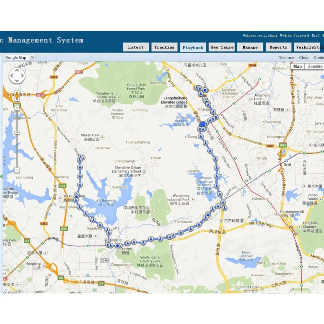Select the large solid blue marker near Dakeng
Viewport: 324px width, 324px height.
[x=202, y=124]
